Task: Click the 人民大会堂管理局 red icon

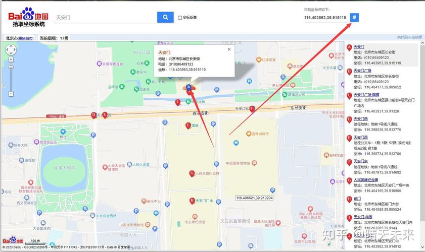Action: pyautogui.click(x=105, y=167)
